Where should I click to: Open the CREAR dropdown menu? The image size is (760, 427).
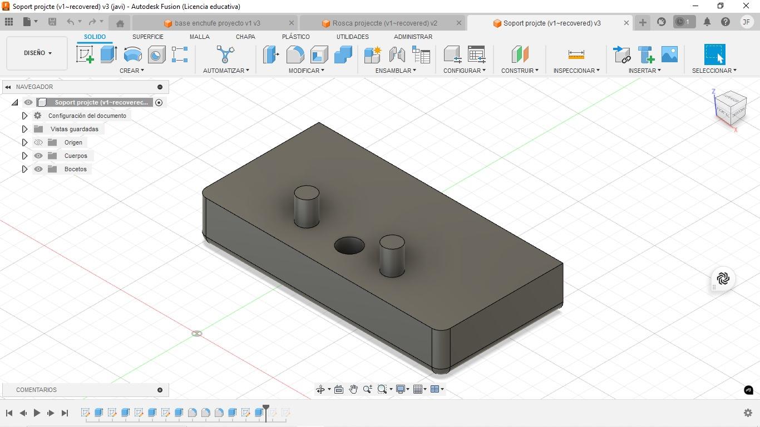(132, 71)
